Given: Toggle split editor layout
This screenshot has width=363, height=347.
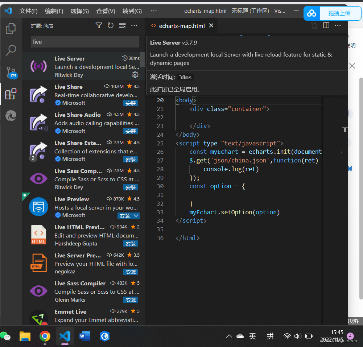Looking at the screenshot, I should pos(326,25).
